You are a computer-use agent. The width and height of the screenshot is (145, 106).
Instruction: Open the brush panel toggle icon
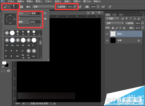point(21,7)
